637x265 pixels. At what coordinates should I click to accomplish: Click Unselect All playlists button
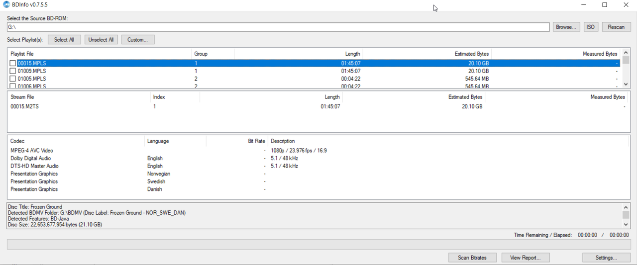(101, 40)
